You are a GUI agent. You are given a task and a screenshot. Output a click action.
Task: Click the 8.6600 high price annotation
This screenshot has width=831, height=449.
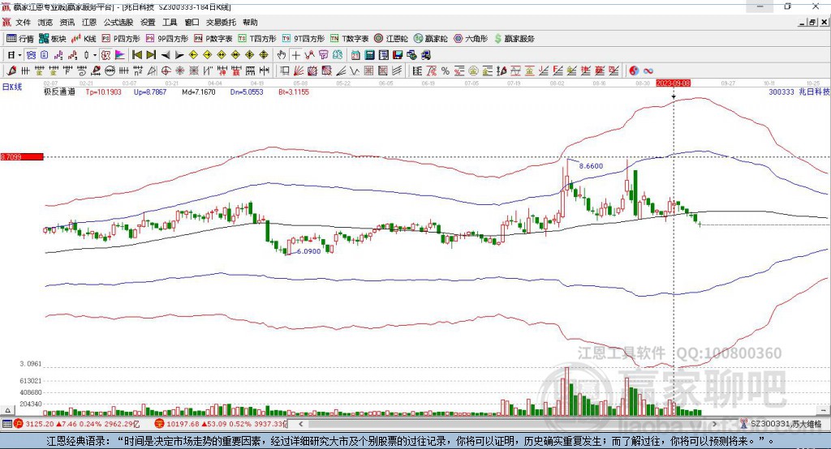coord(591,165)
